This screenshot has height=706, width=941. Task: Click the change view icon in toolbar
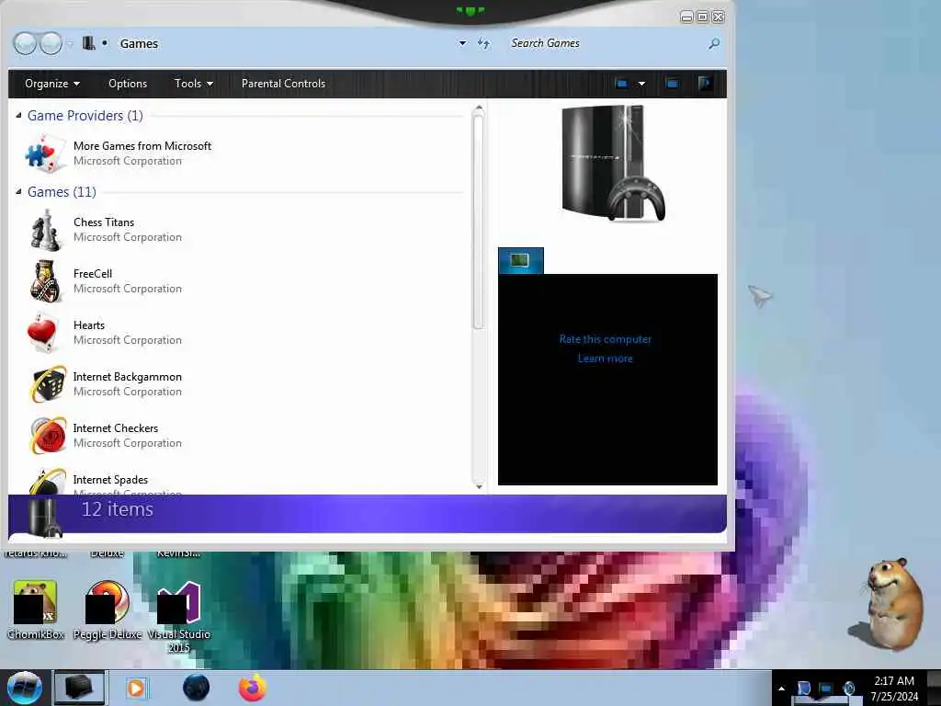(622, 84)
